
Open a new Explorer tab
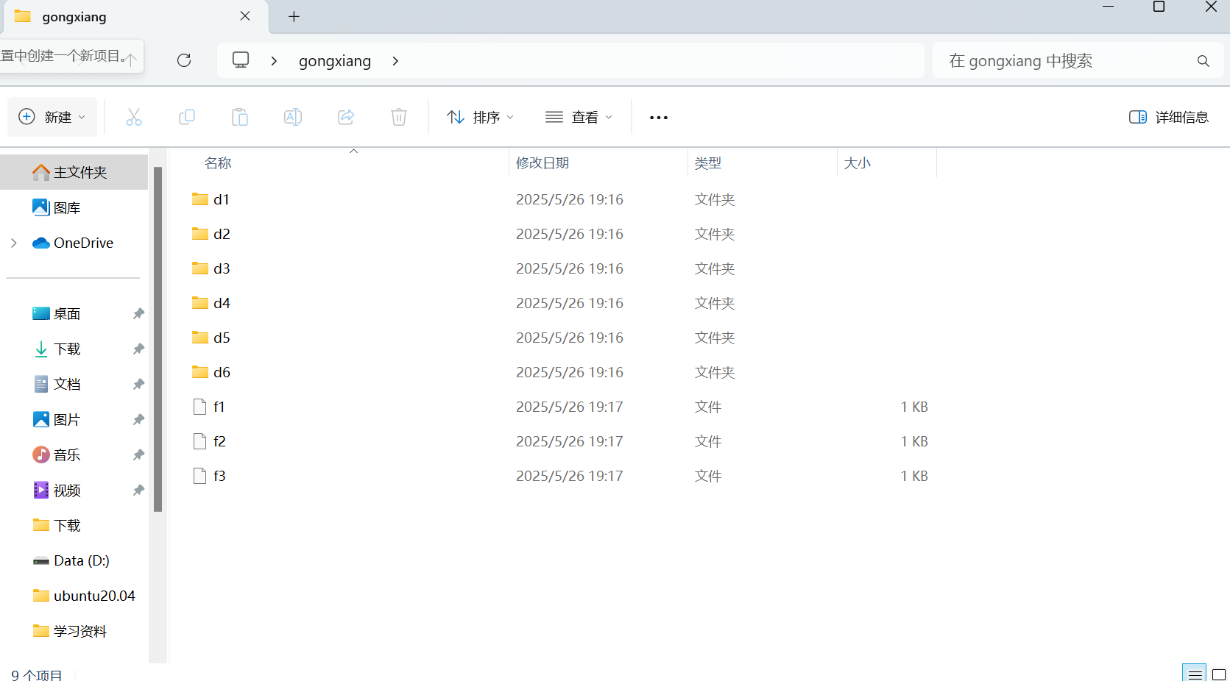click(294, 16)
